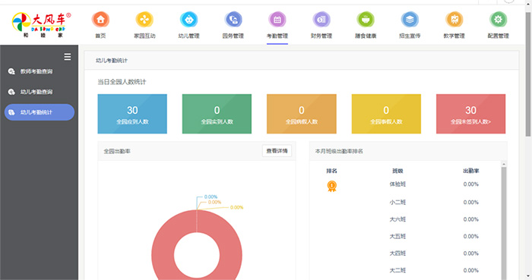This screenshot has height=280, width=532.
Task: Open the 首页 home icon
Action: click(100, 20)
